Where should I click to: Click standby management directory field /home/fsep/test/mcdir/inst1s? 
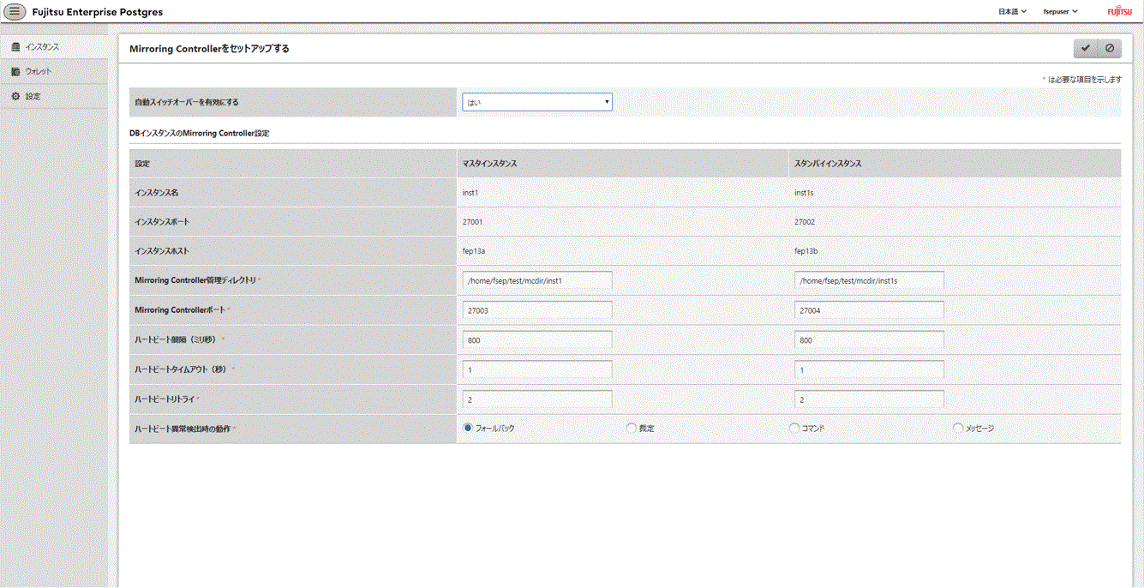click(x=869, y=280)
